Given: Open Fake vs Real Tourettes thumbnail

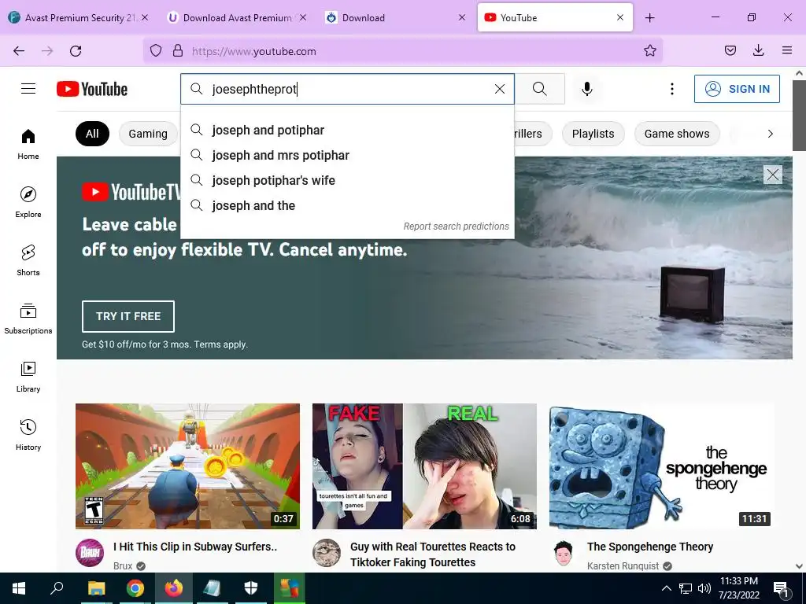Looking at the screenshot, I should tap(424, 466).
